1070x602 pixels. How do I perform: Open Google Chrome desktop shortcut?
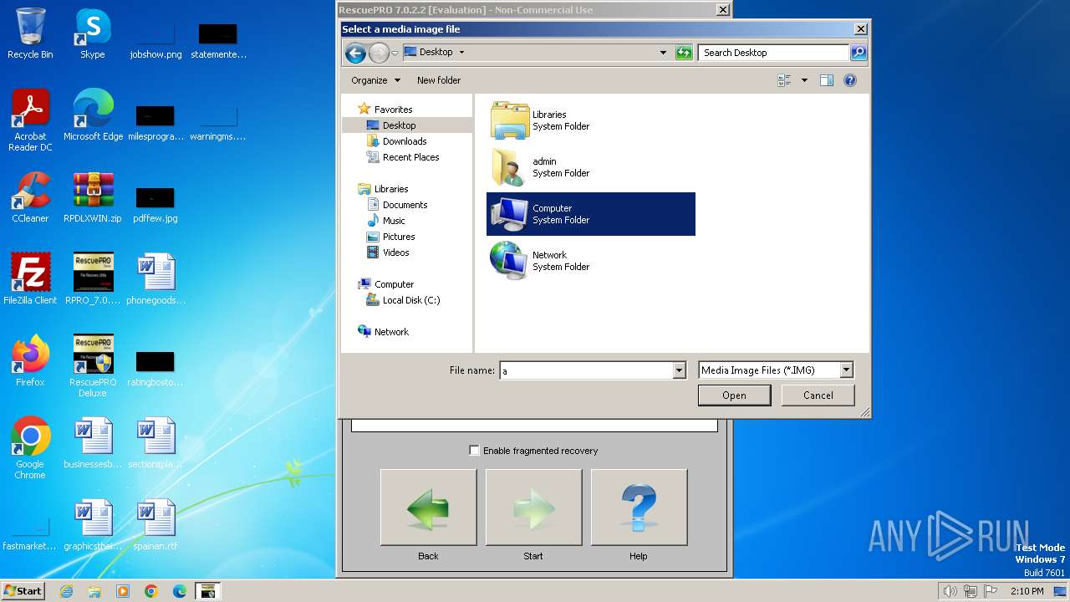tap(30, 448)
